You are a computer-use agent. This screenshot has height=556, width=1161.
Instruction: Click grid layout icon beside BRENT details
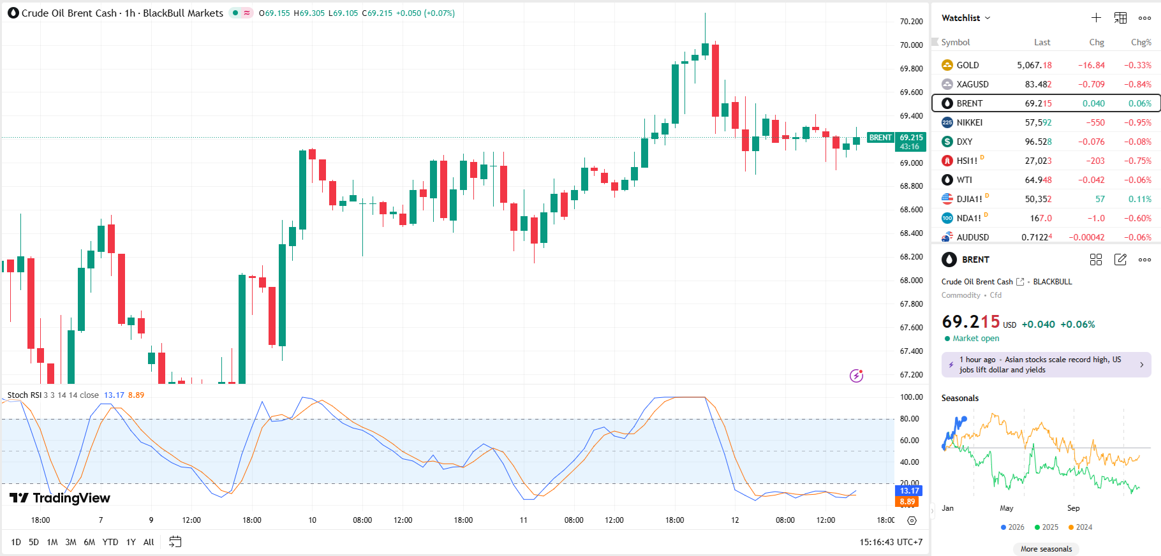point(1096,260)
